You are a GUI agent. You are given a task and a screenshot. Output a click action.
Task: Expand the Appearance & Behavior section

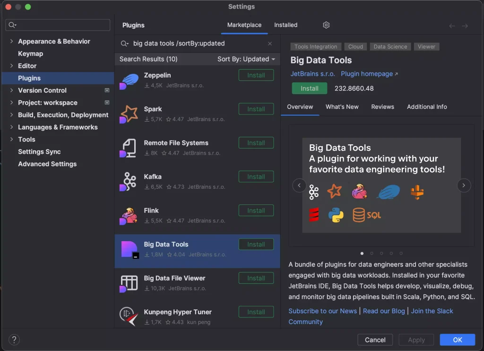tap(11, 41)
